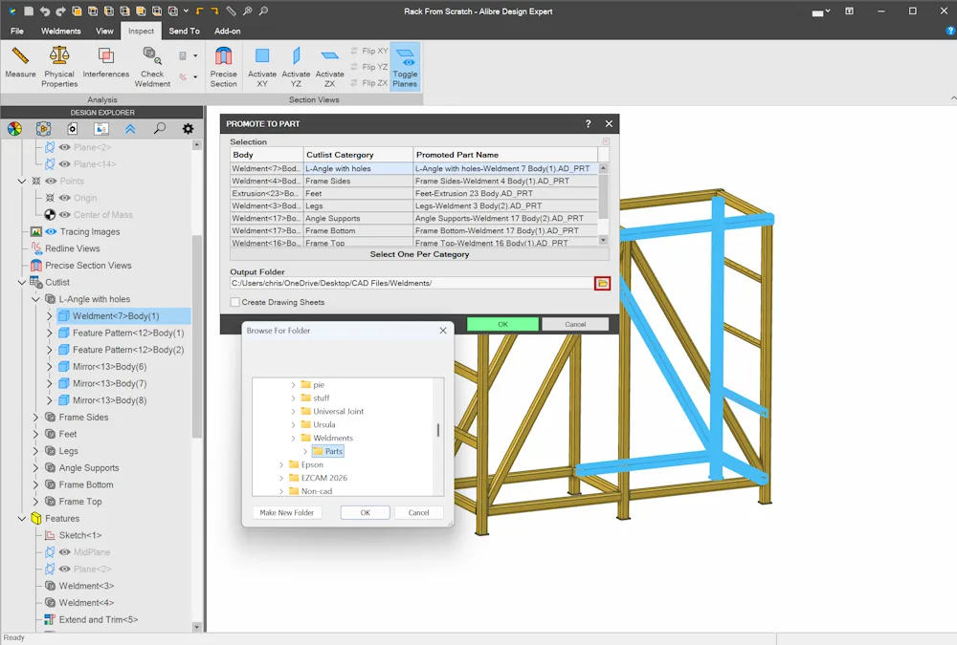The width and height of the screenshot is (957, 645).
Task: Click the browse output folder icon
Action: [x=602, y=284]
